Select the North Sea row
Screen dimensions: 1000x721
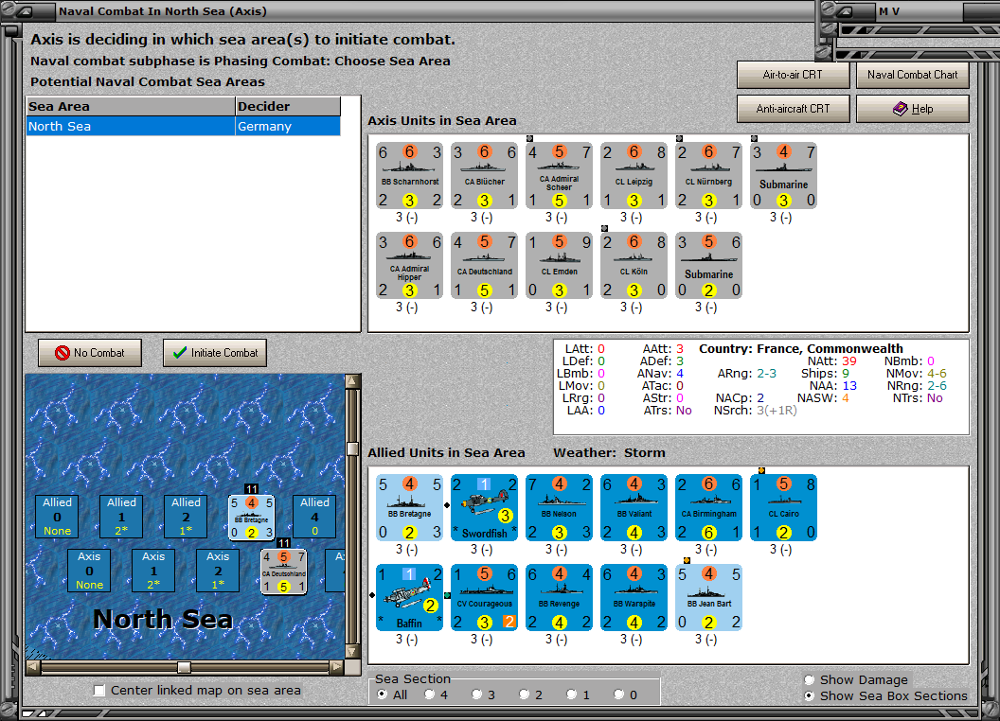click(x=184, y=126)
